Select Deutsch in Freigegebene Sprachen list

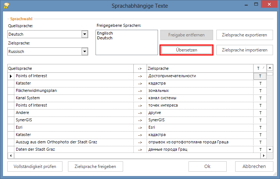[x=105, y=38]
